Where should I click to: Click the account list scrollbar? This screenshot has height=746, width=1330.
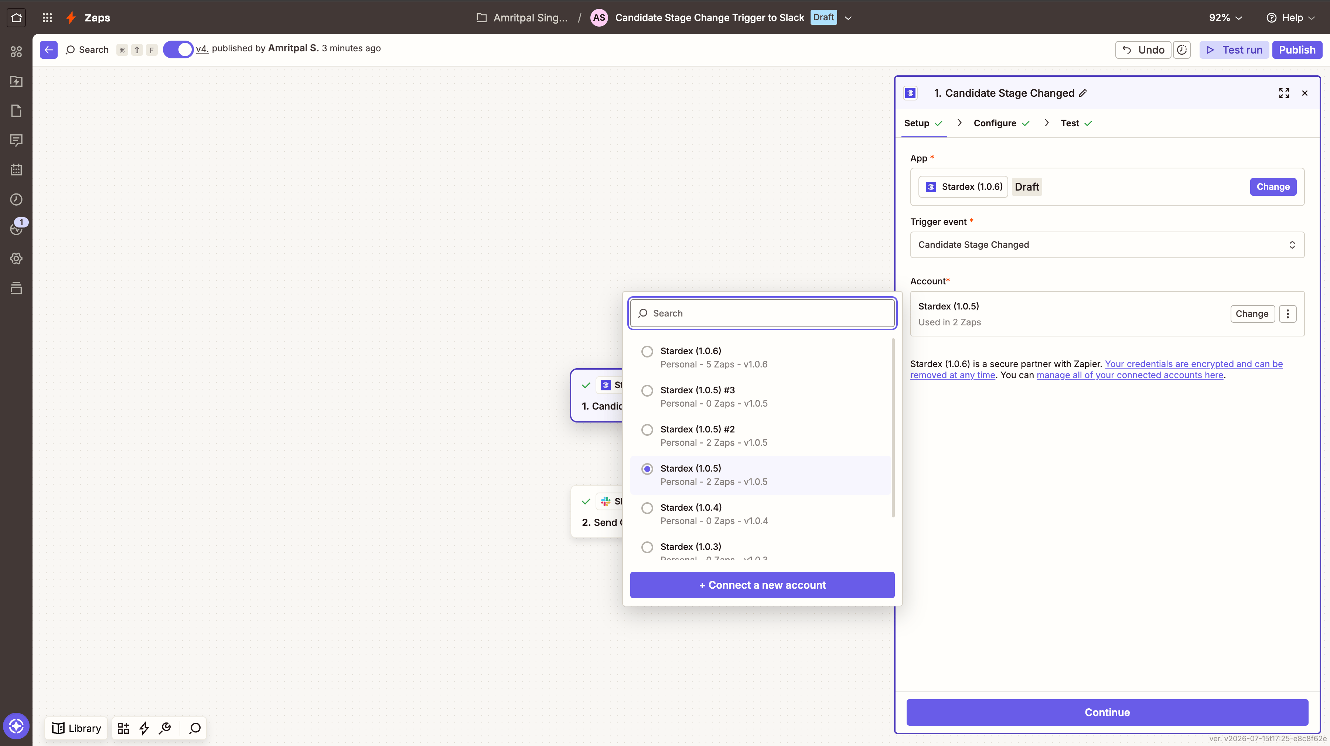coord(893,428)
